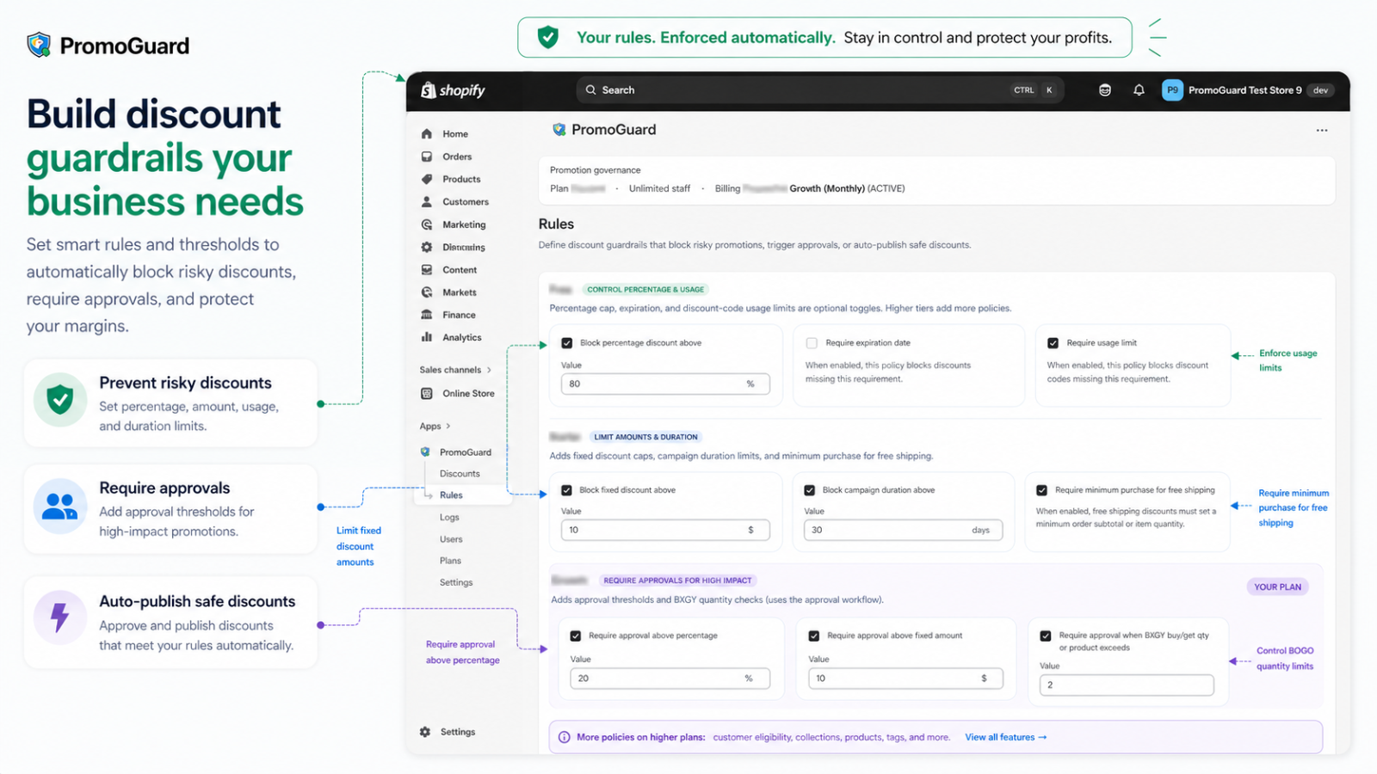Uncheck Require approval above percentage
The width and height of the screenshot is (1377, 774).
point(576,636)
